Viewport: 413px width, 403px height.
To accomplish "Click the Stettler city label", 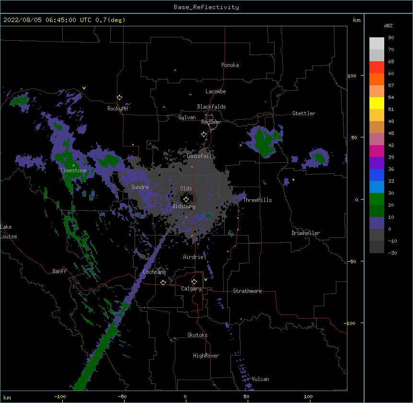I will tap(304, 113).
